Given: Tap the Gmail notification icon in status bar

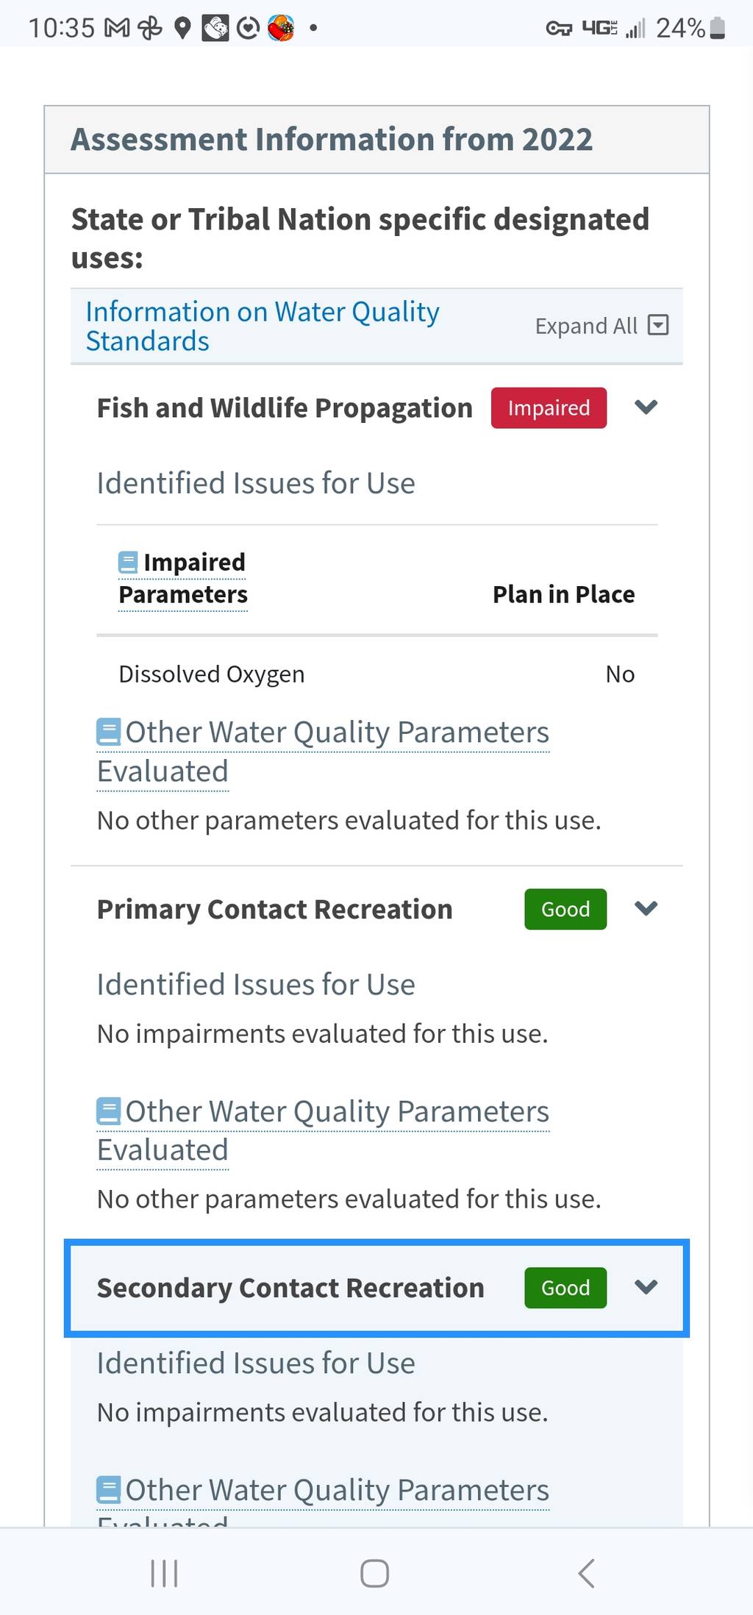Looking at the screenshot, I should (117, 28).
